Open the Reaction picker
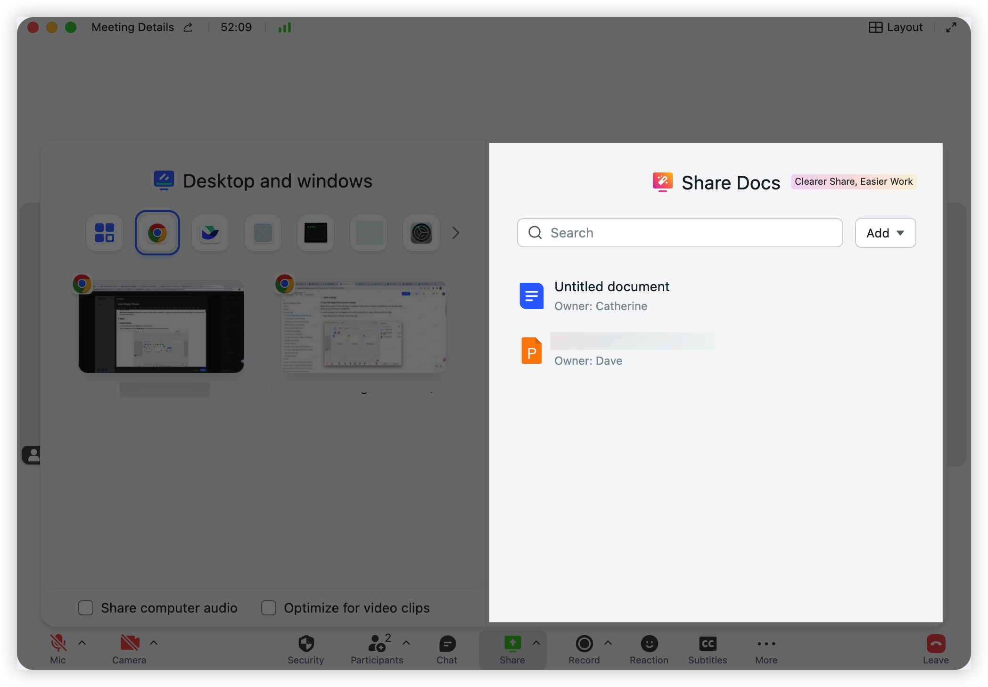The width and height of the screenshot is (988, 687). [x=649, y=649]
